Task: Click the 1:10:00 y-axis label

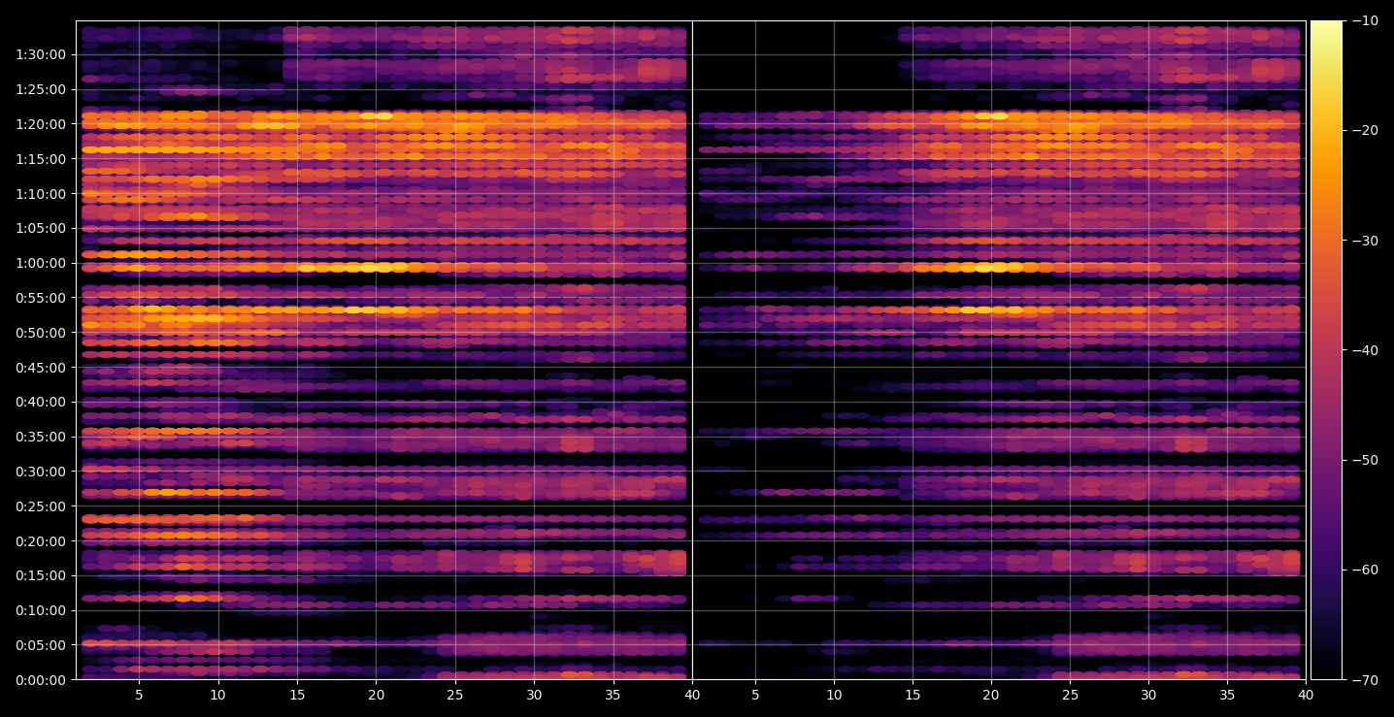Action: (40, 194)
